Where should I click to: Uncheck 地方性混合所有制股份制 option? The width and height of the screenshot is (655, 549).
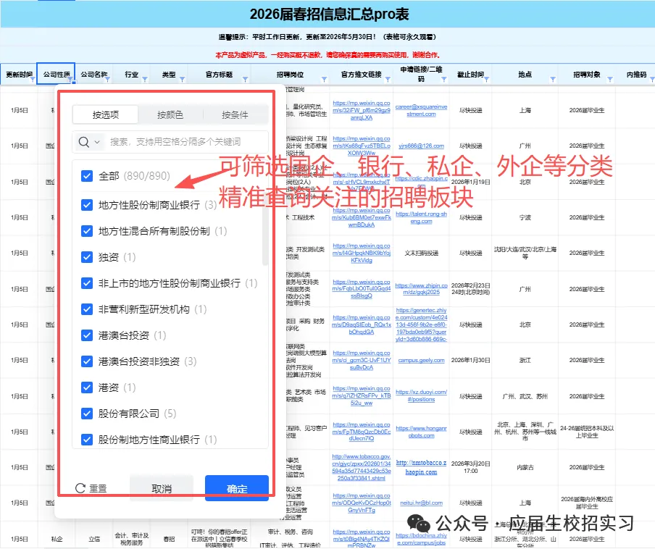click(87, 231)
